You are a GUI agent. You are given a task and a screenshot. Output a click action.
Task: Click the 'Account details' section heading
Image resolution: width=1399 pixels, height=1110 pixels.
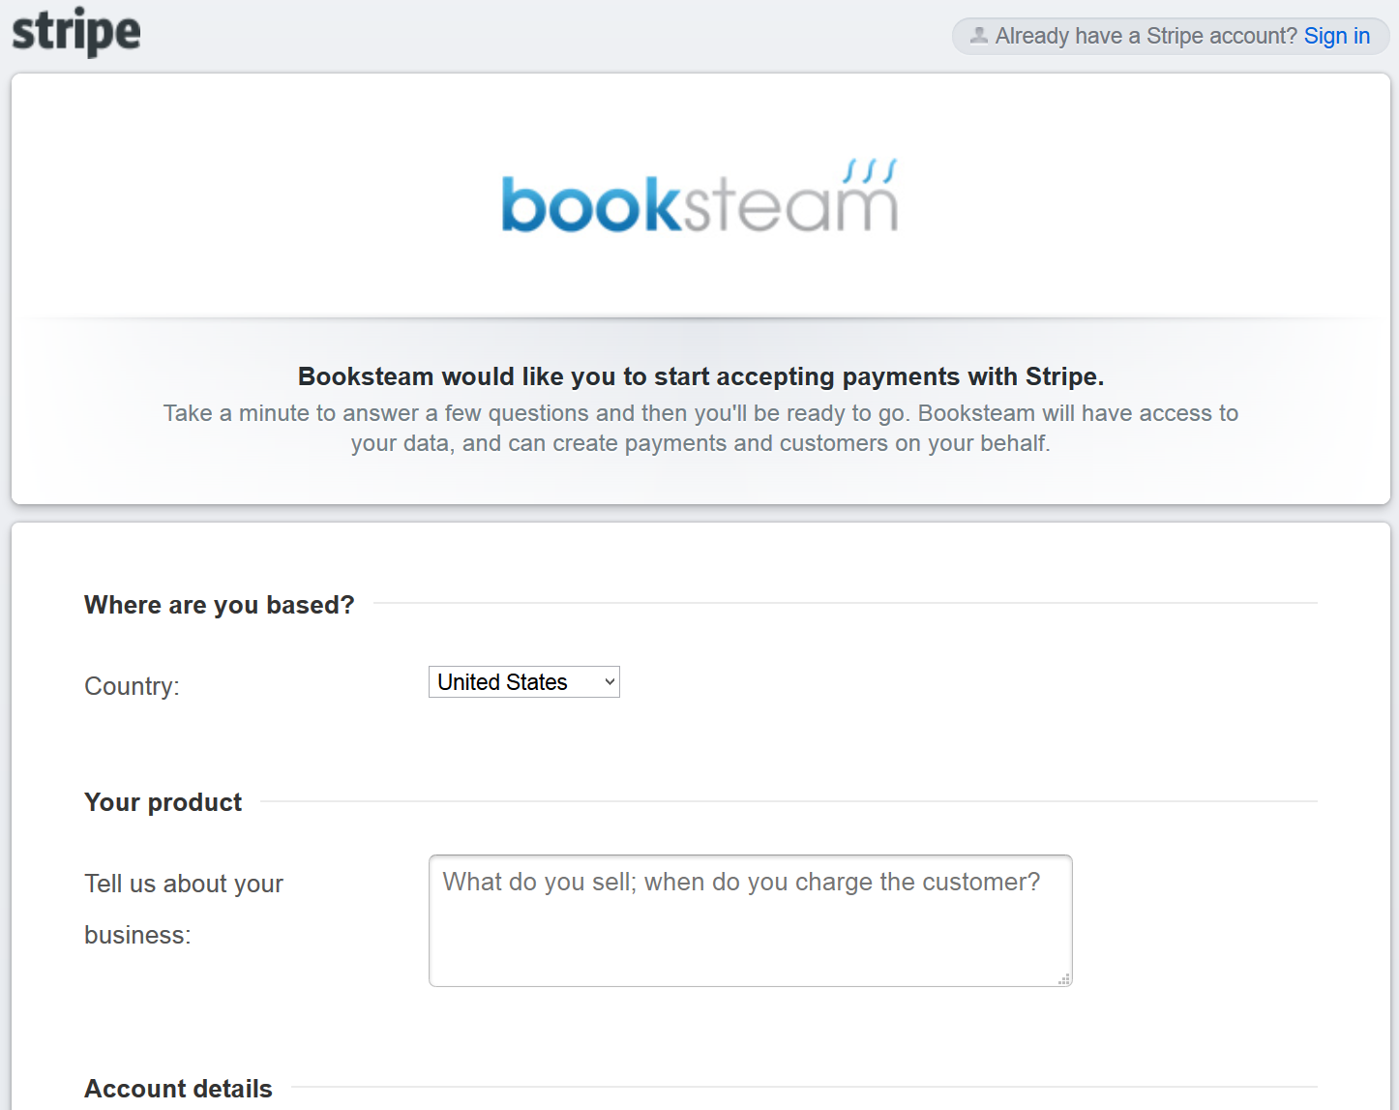[x=179, y=1089]
